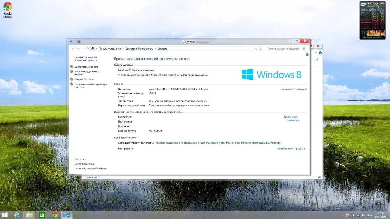390x219 pixels.
Task: Open Дополнительные параметры системы link
Action: [91, 86]
